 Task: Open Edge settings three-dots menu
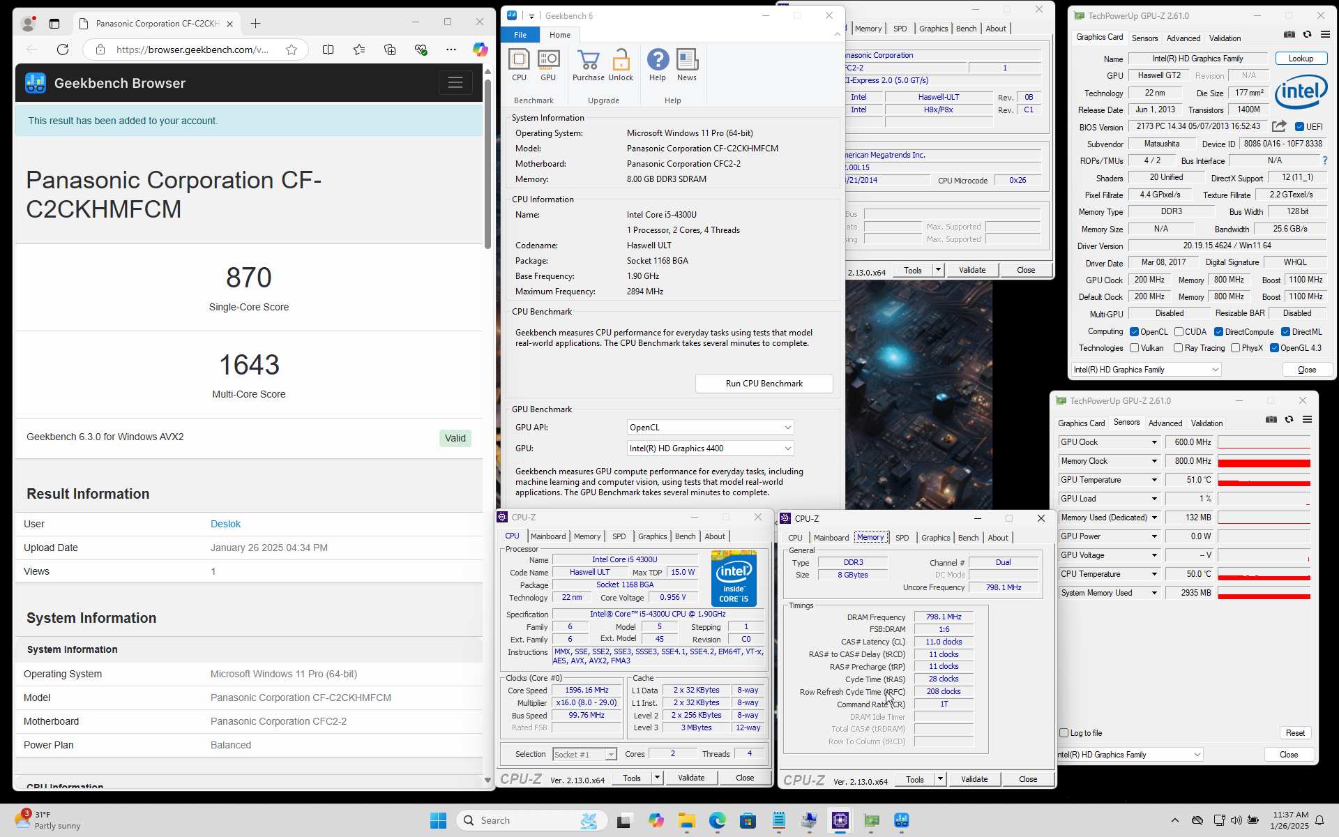pyautogui.click(x=451, y=50)
